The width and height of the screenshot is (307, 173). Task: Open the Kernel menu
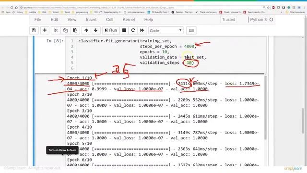tap(129, 20)
